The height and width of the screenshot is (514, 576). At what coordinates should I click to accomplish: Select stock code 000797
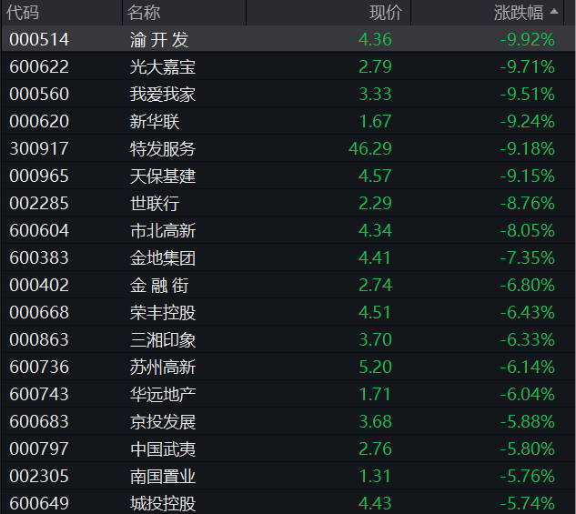point(39,449)
